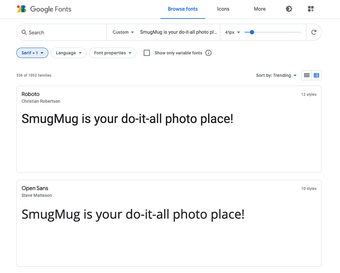Go to the Icons tab

tap(223, 9)
